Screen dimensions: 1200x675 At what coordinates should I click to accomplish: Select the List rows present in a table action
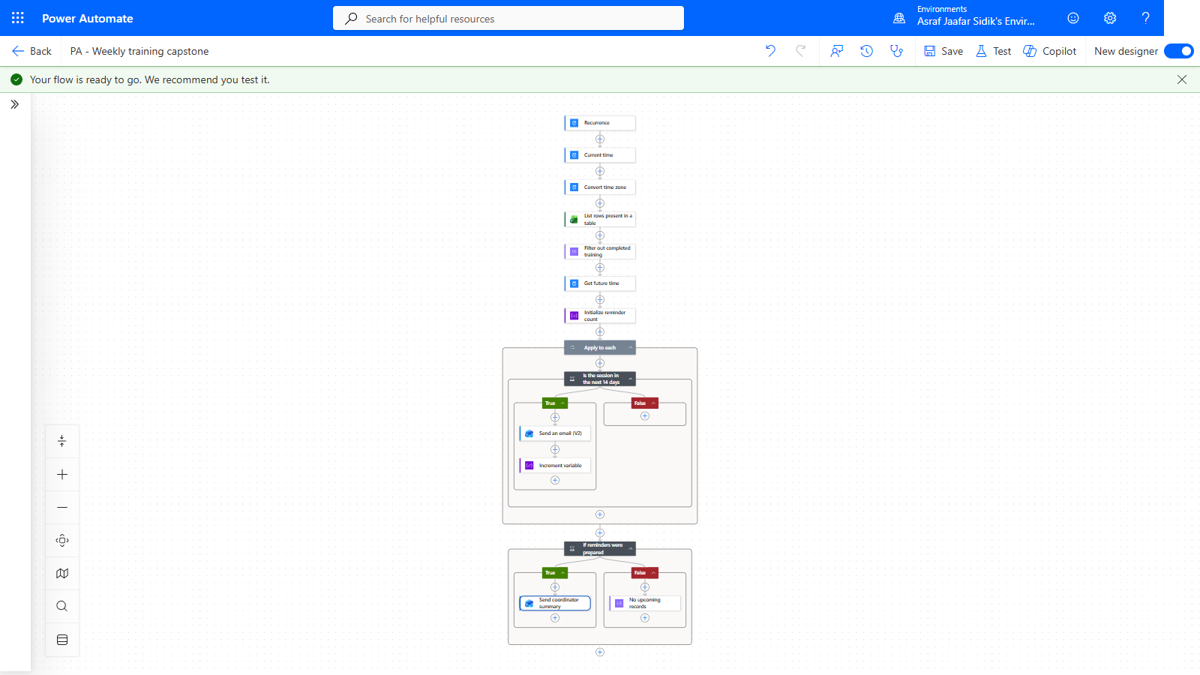(x=600, y=219)
